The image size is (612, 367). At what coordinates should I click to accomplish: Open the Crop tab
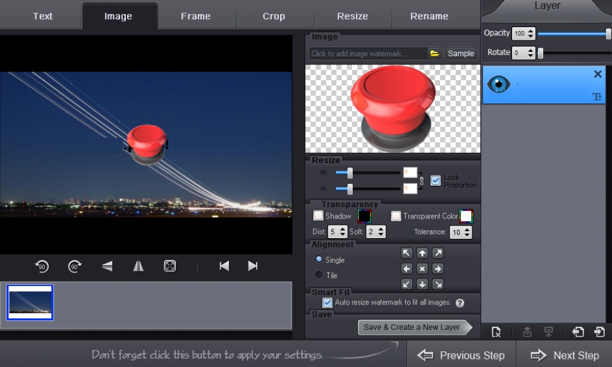pyautogui.click(x=274, y=16)
